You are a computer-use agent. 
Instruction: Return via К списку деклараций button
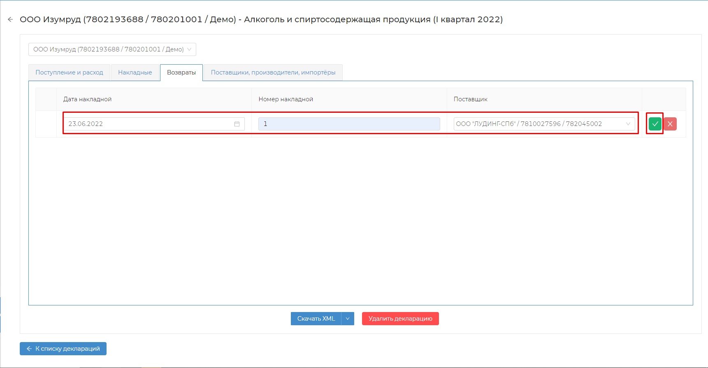[x=63, y=349]
